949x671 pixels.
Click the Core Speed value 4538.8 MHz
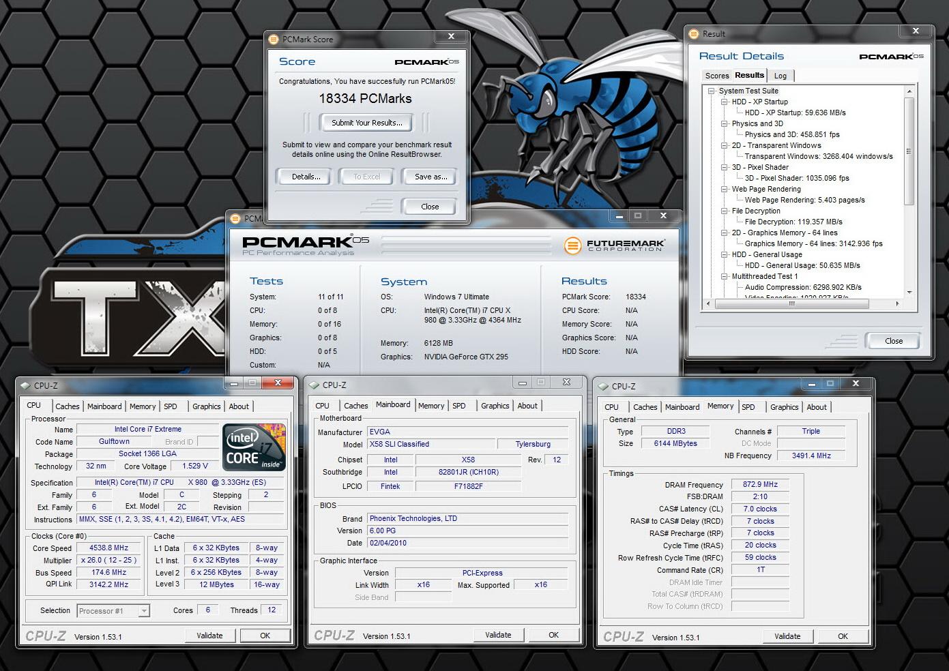click(109, 548)
